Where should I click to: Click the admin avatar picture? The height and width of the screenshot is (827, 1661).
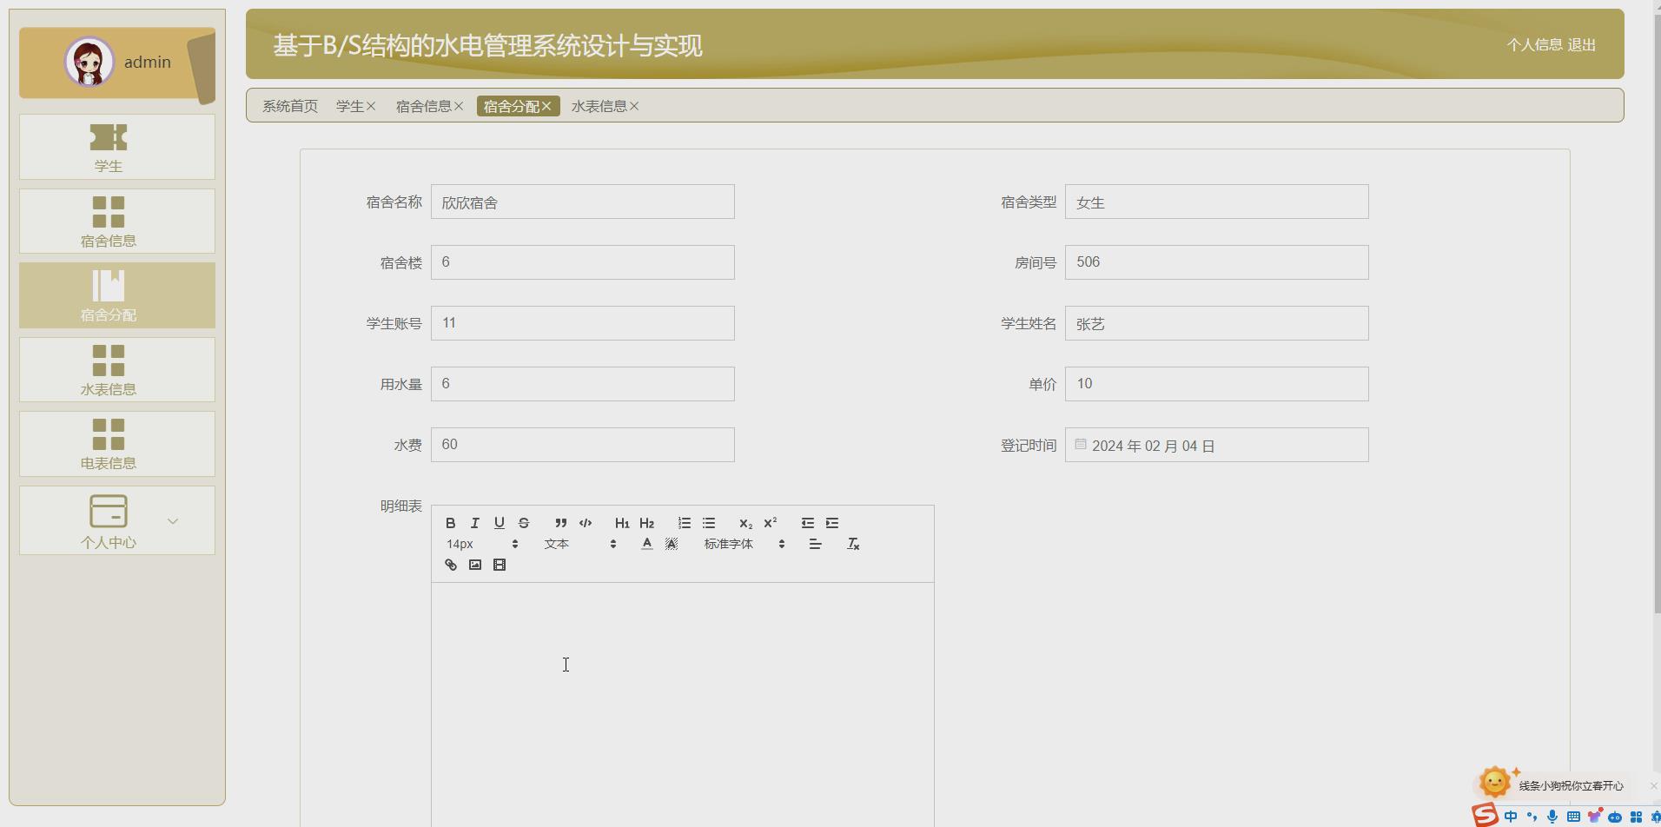click(89, 62)
